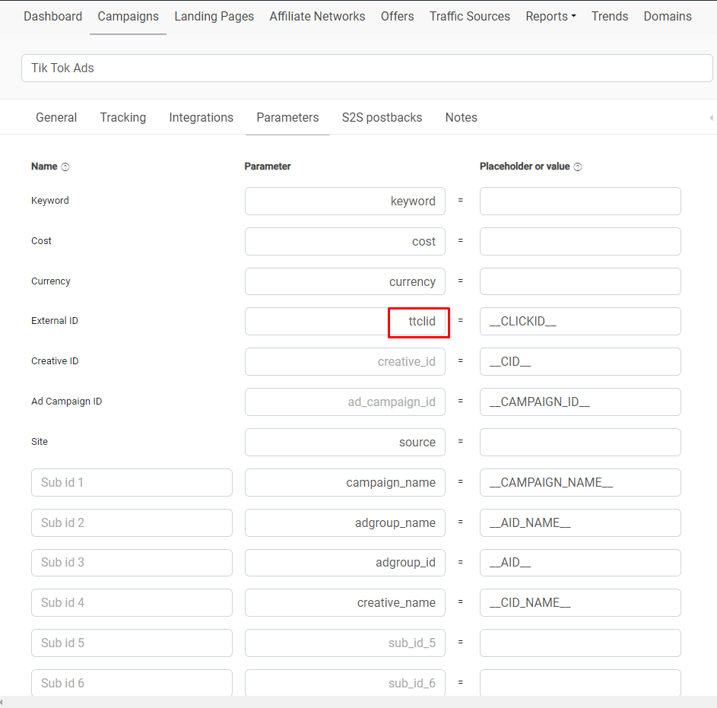Screen dimensions: 717x708
Task: Select the S2S postbacks tab
Action: click(382, 118)
